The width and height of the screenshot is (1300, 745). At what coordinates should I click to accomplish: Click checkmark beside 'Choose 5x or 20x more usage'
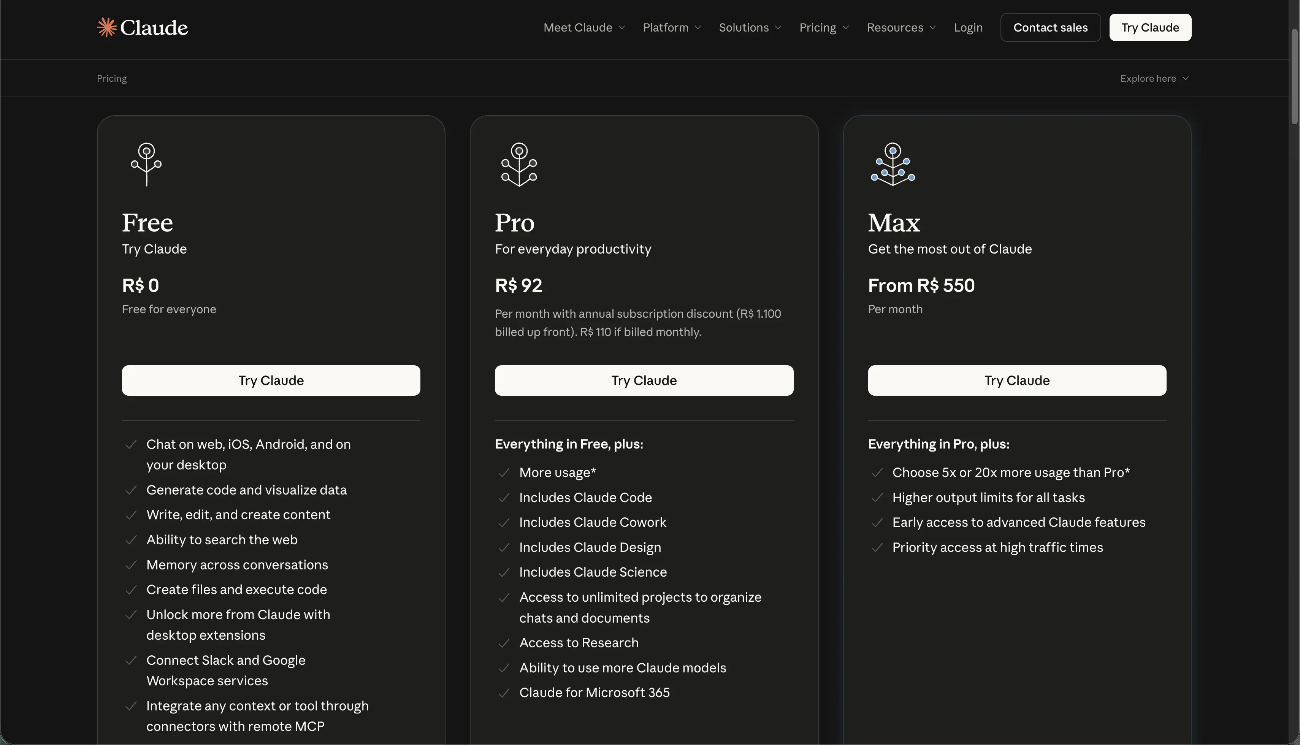(x=877, y=473)
